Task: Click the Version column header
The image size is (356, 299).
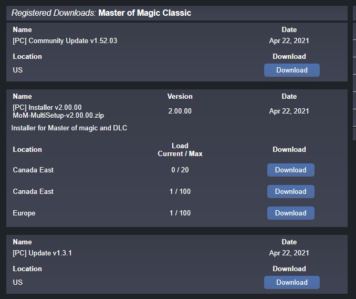Action: [180, 97]
